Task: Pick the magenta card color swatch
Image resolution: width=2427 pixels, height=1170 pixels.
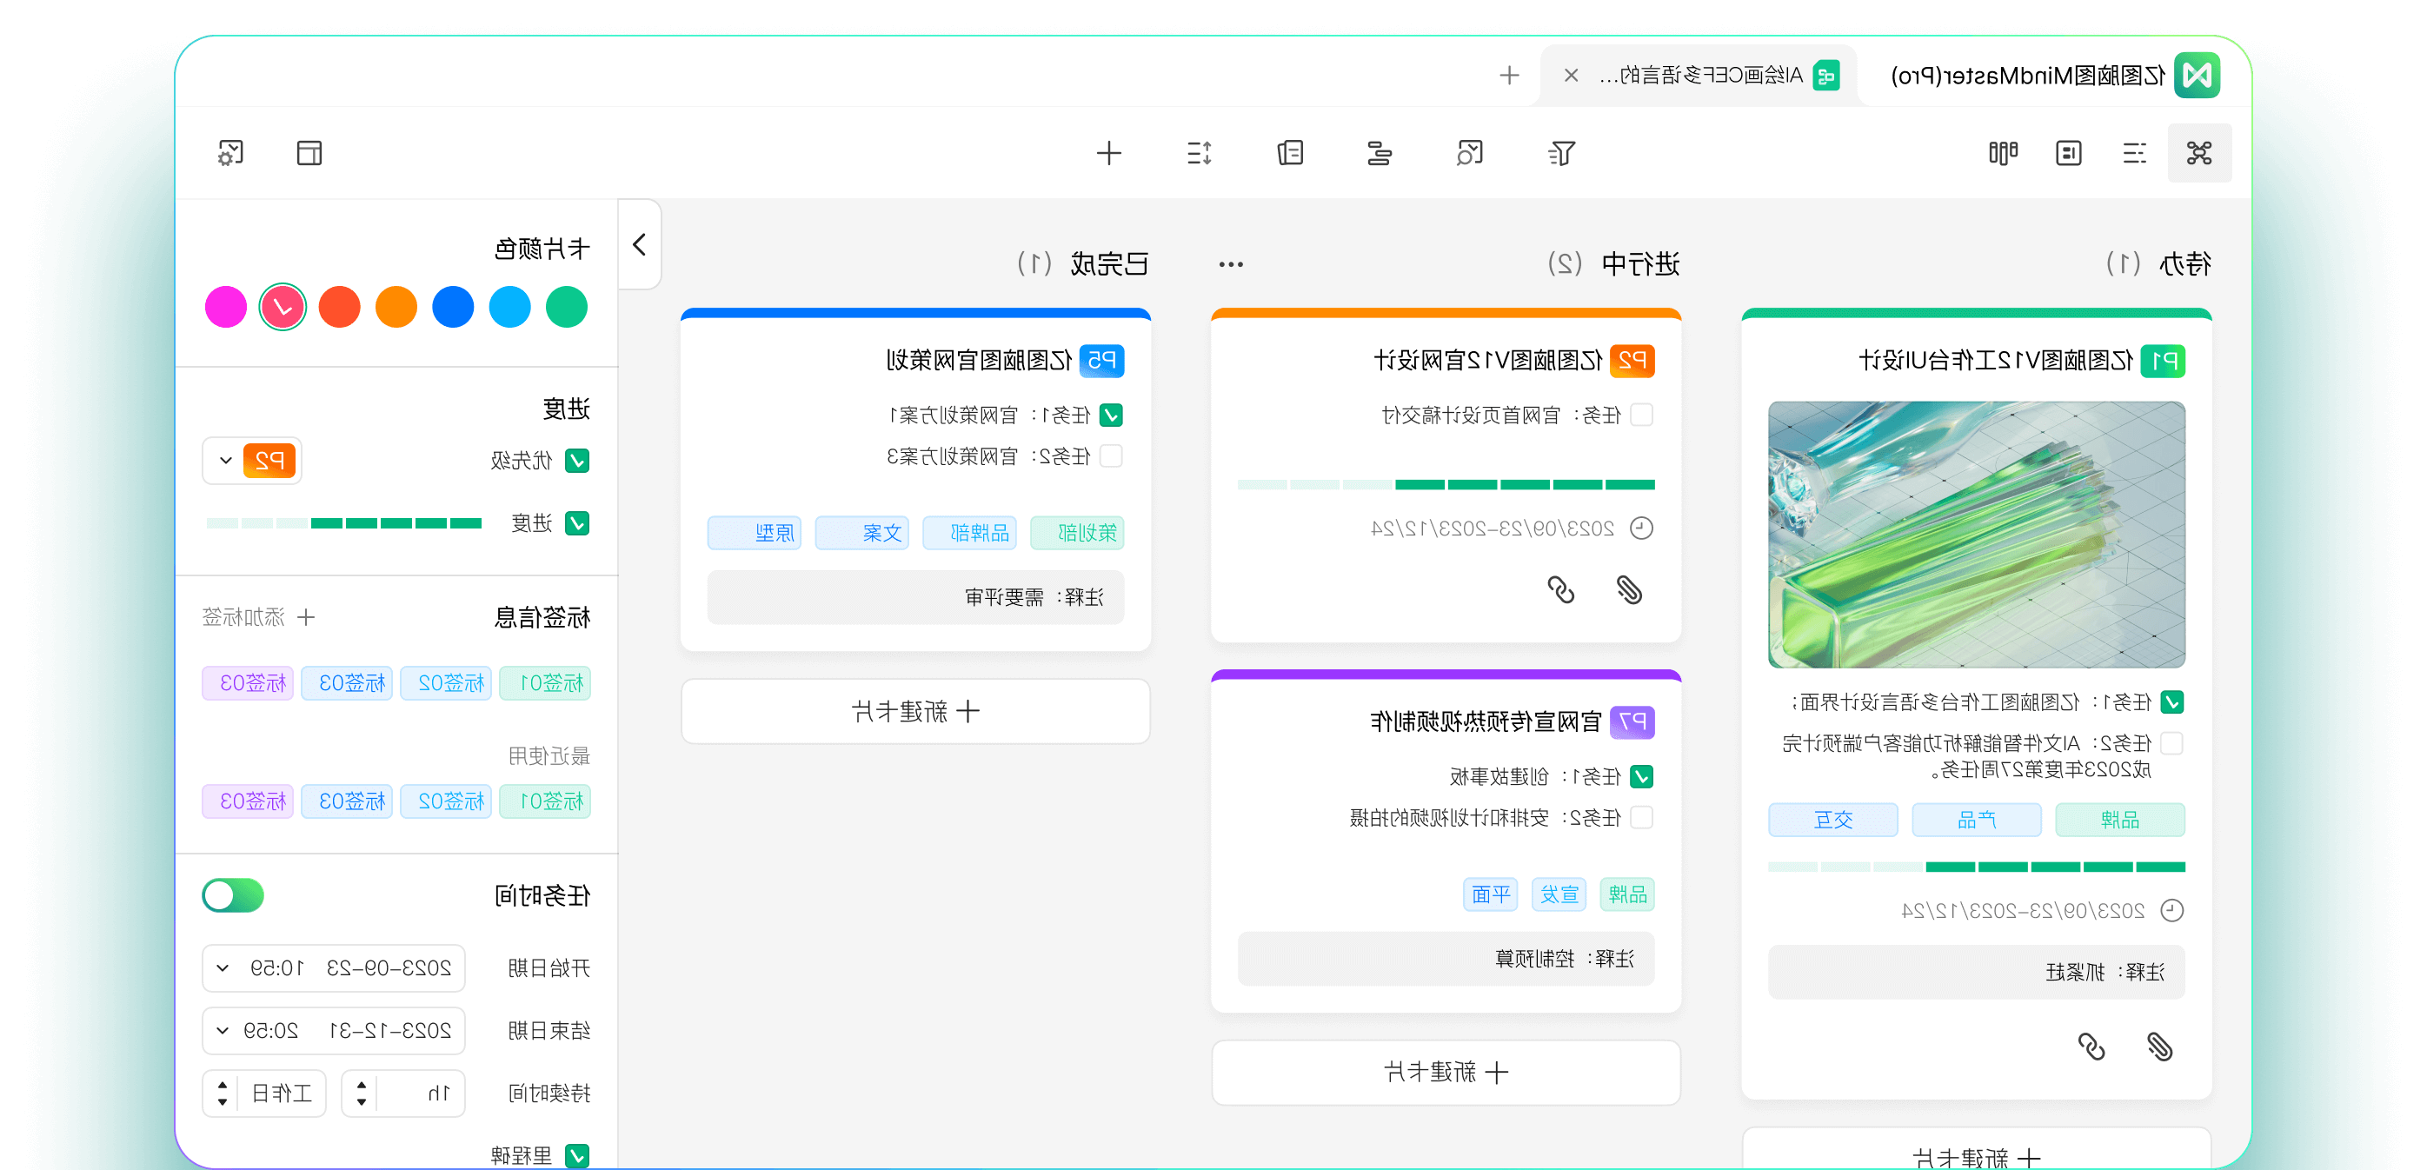Action: click(x=226, y=307)
